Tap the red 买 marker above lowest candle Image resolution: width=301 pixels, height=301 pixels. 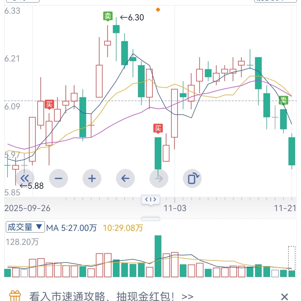tap(158, 129)
